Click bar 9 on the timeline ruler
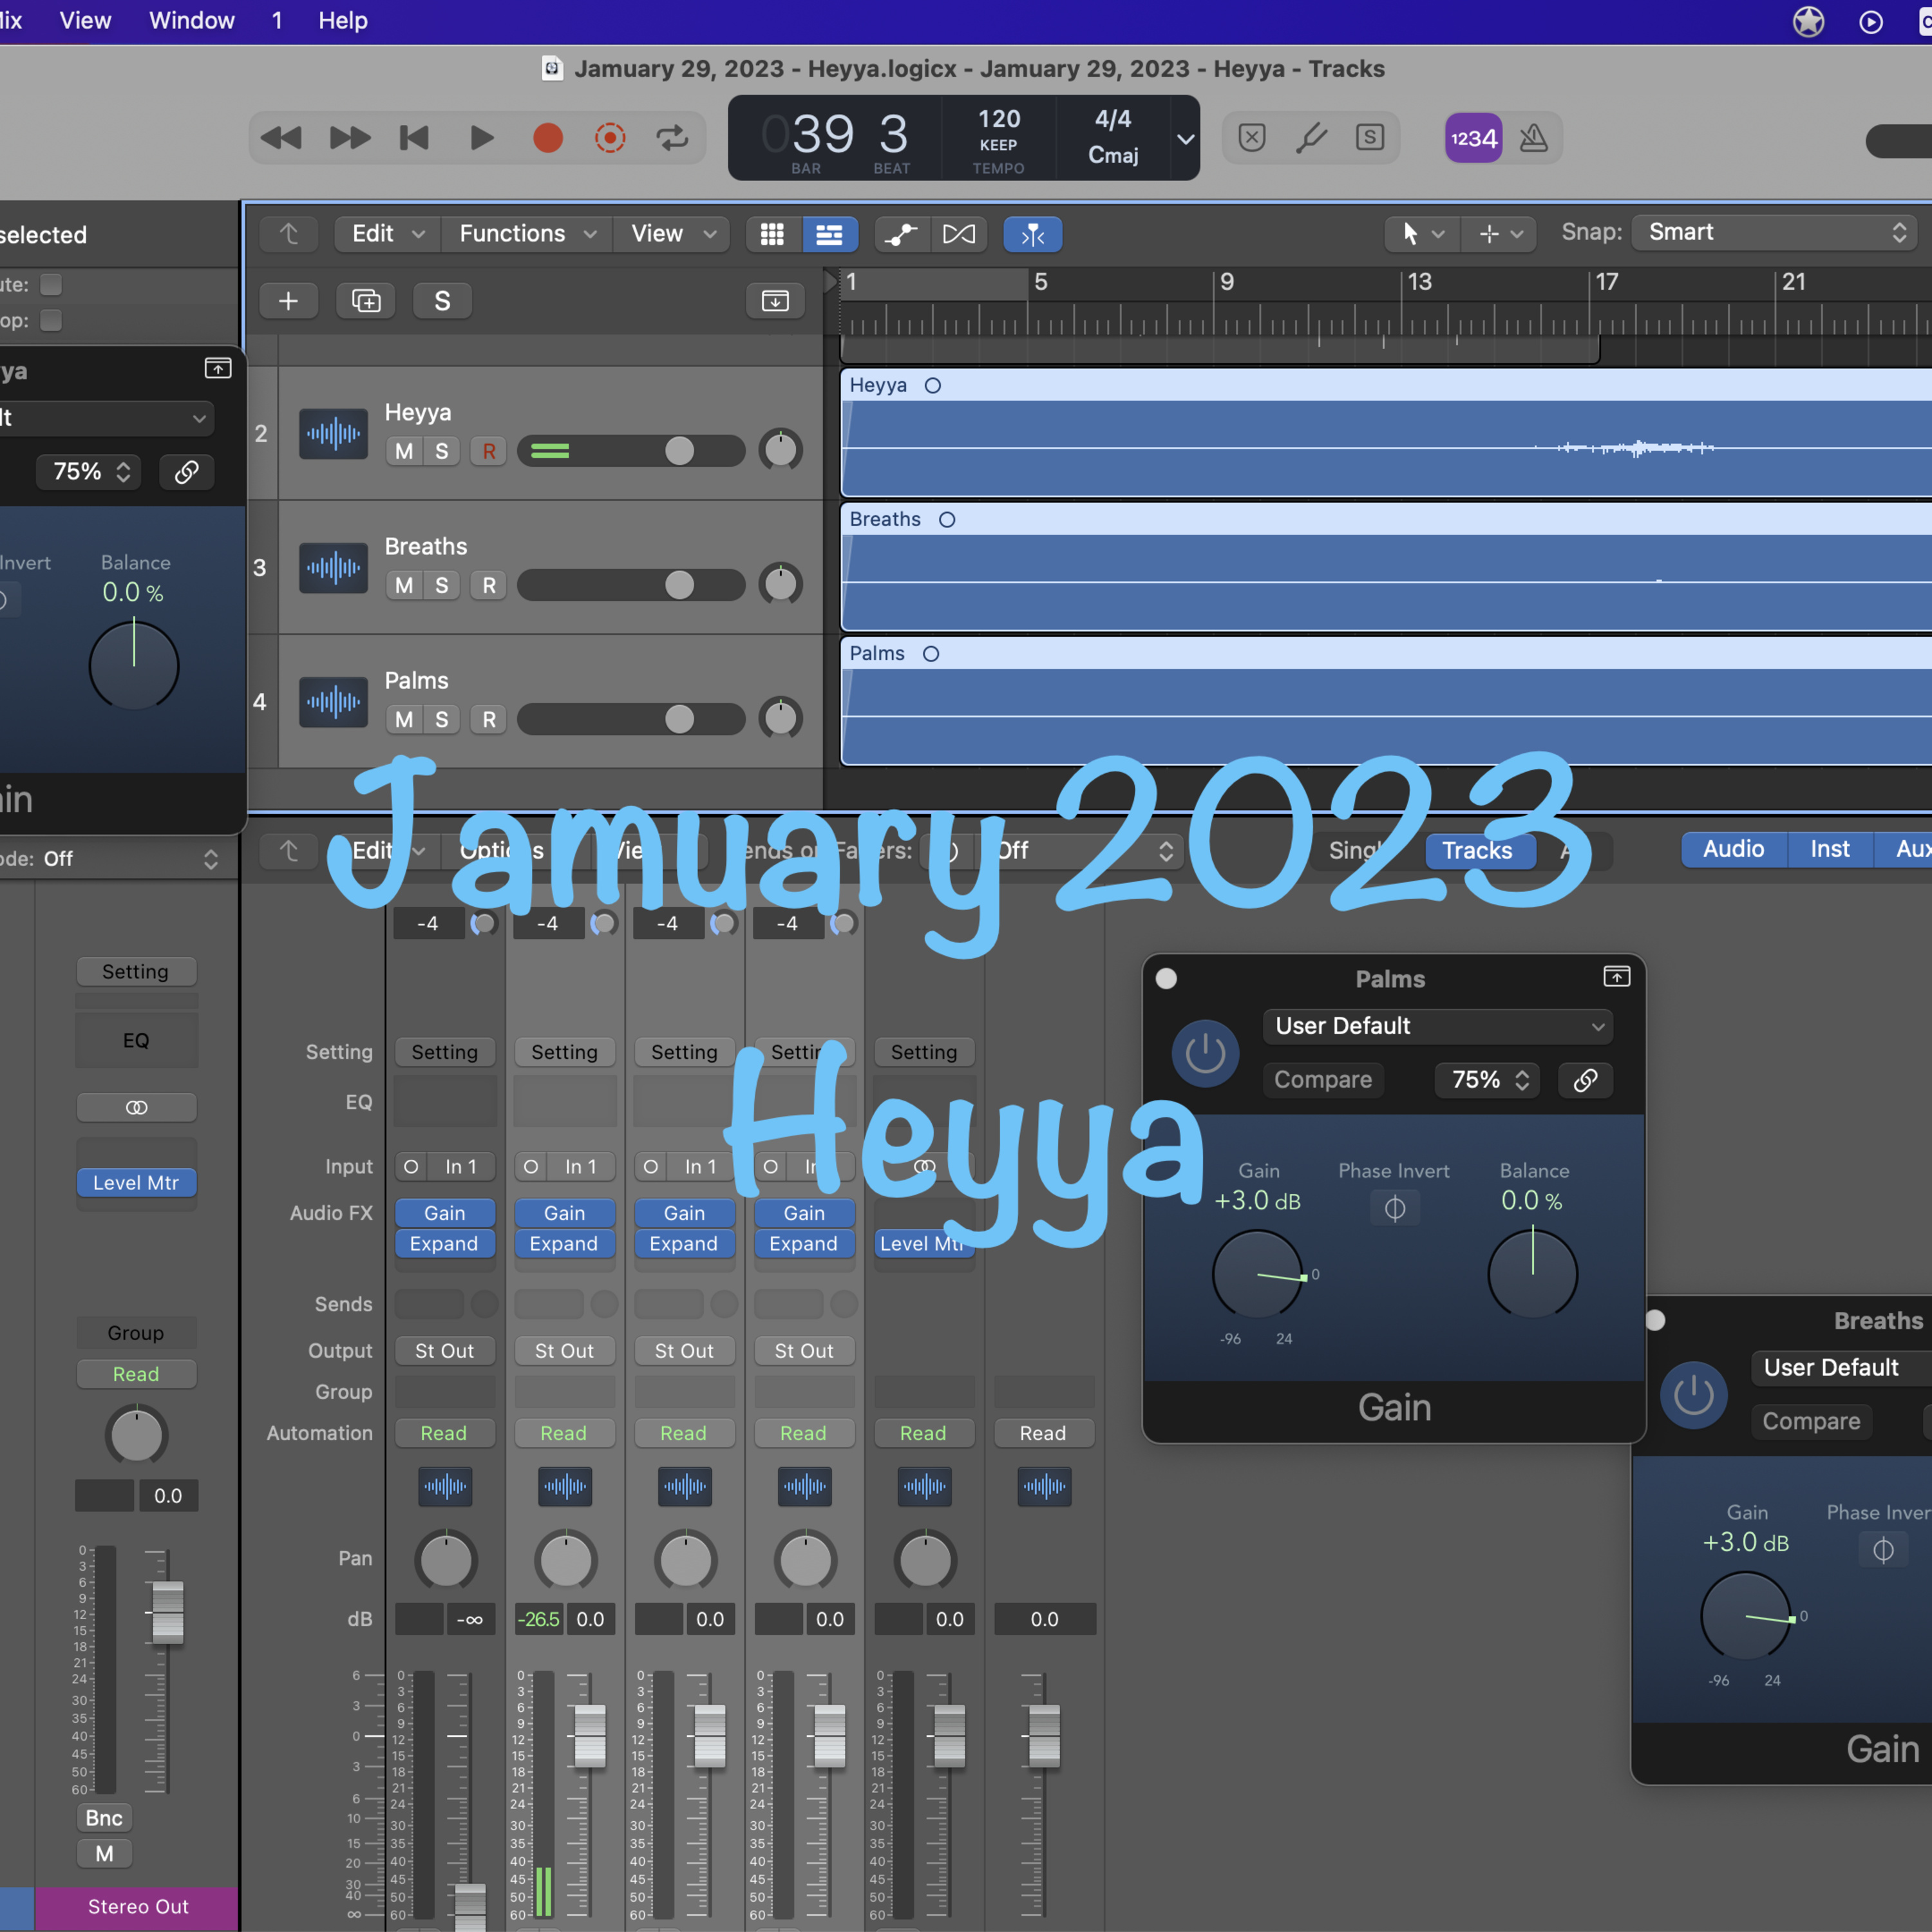This screenshot has width=1932, height=1932. pyautogui.click(x=1226, y=283)
